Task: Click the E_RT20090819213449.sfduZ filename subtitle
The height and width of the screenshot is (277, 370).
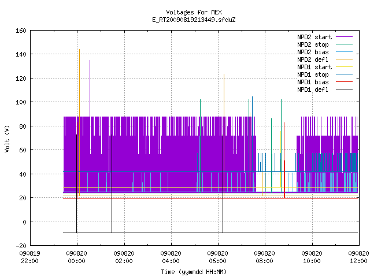Action: 194,20
